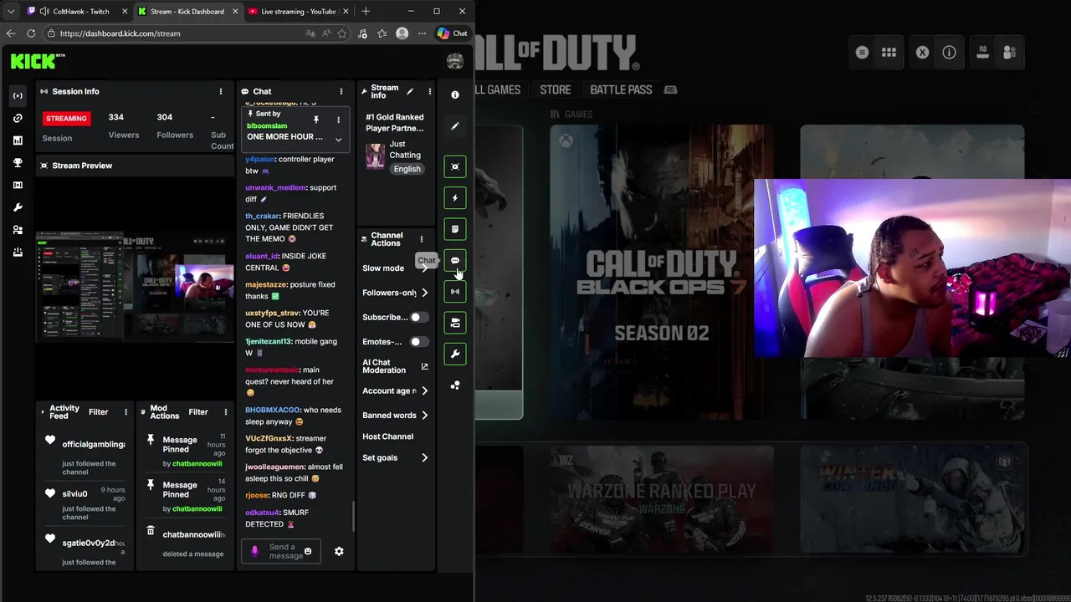The width and height of the screenshot is (1071, 602).
Task: Click the pencil edit icon in right widget rail
Action: [455, 126]
